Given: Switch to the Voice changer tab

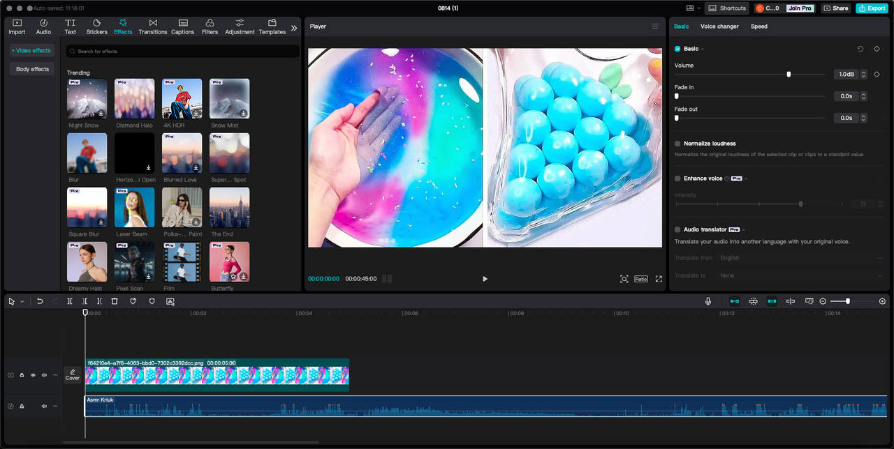Looking at the screenshot, I should pyautogui.click(x=719, y=26).
